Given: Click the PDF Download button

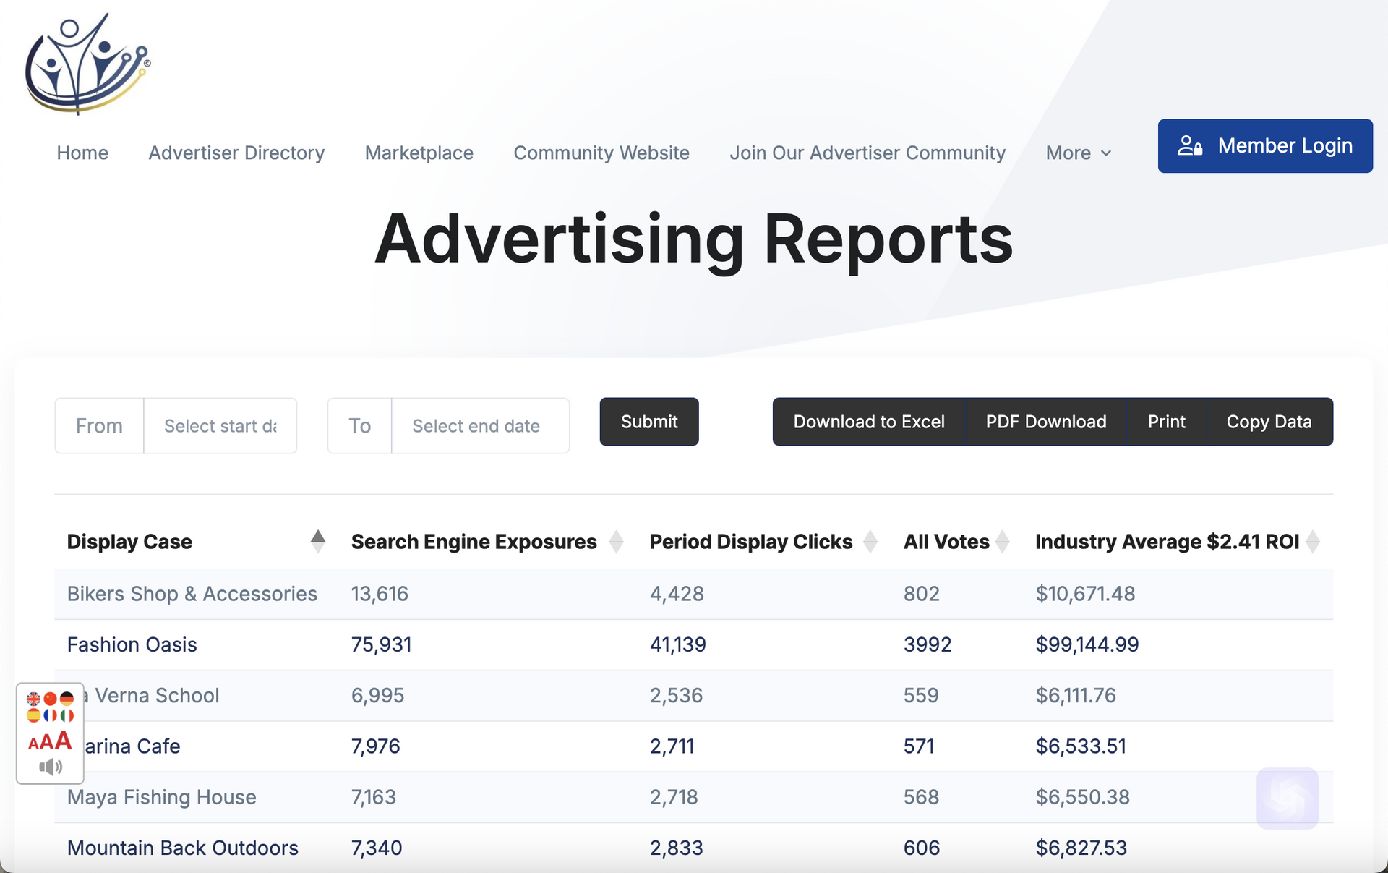Looking at the screenshot, I should 1045,422.
